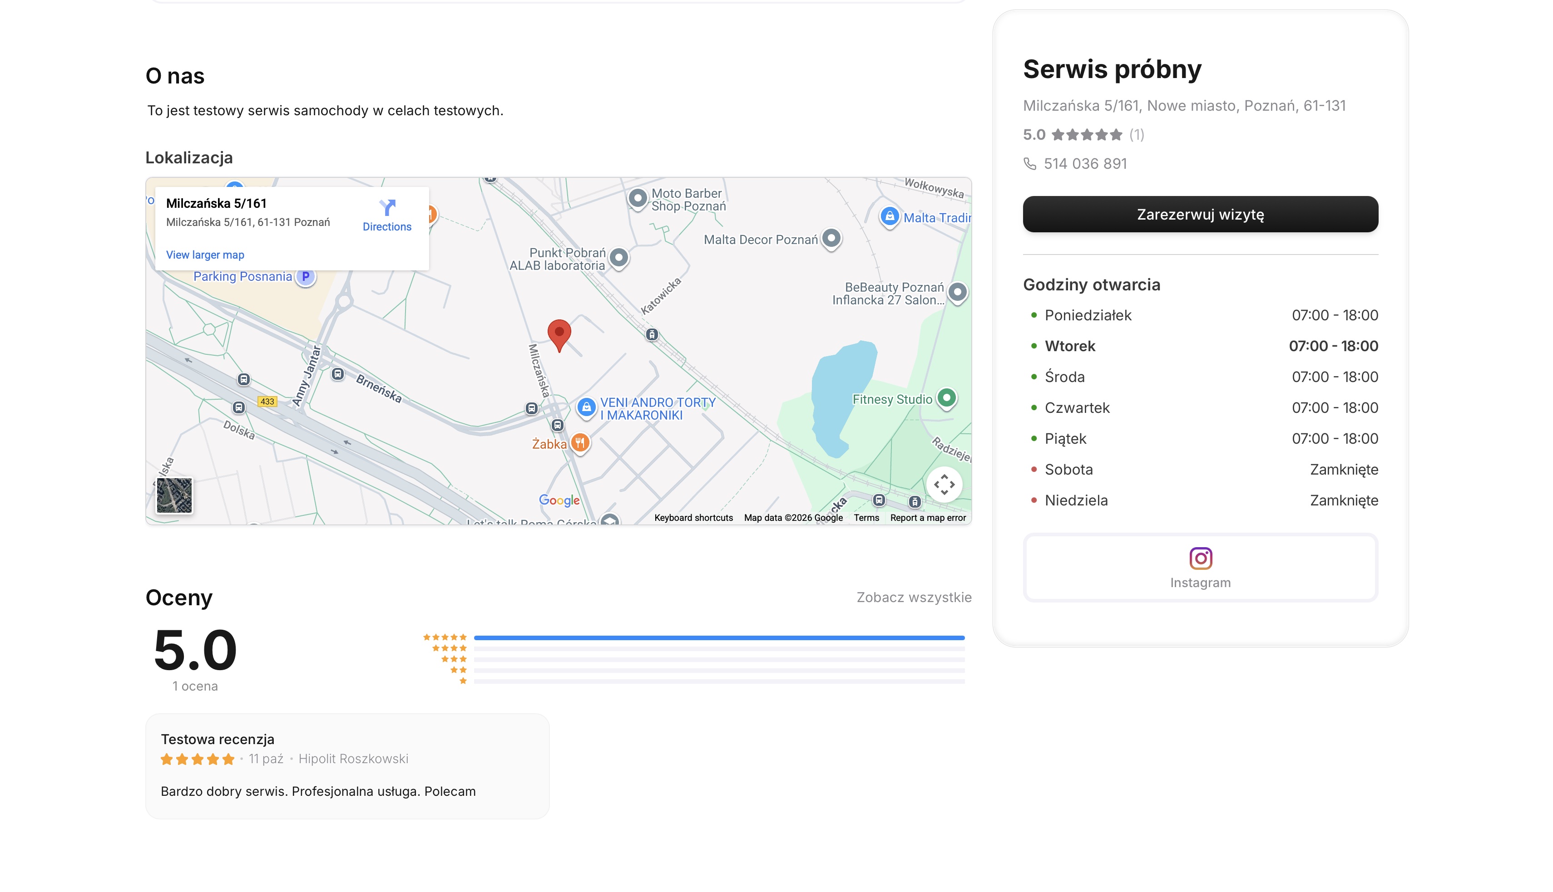The height and width of the screenshot is (892, 1553).
Task: Click the Żabka restaurant marker icon
Action: [x=580, y=442]
